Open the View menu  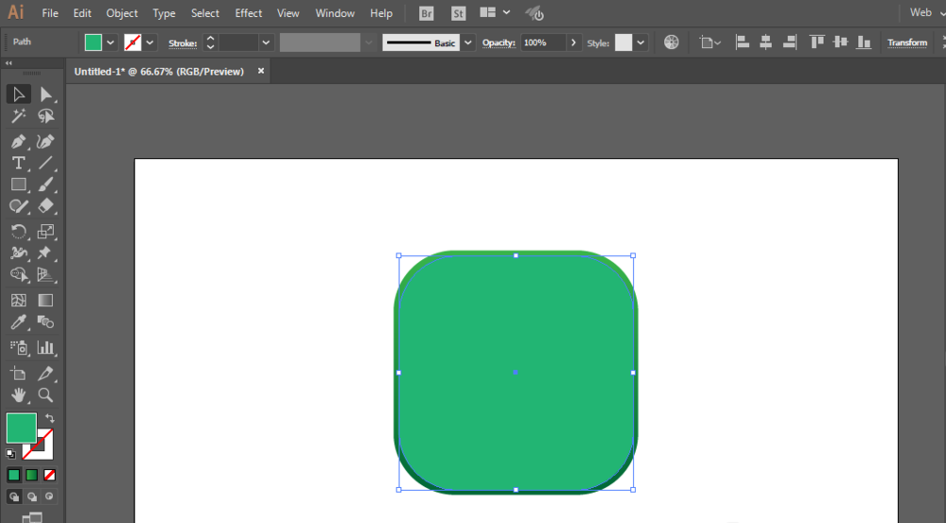point(288,13)
